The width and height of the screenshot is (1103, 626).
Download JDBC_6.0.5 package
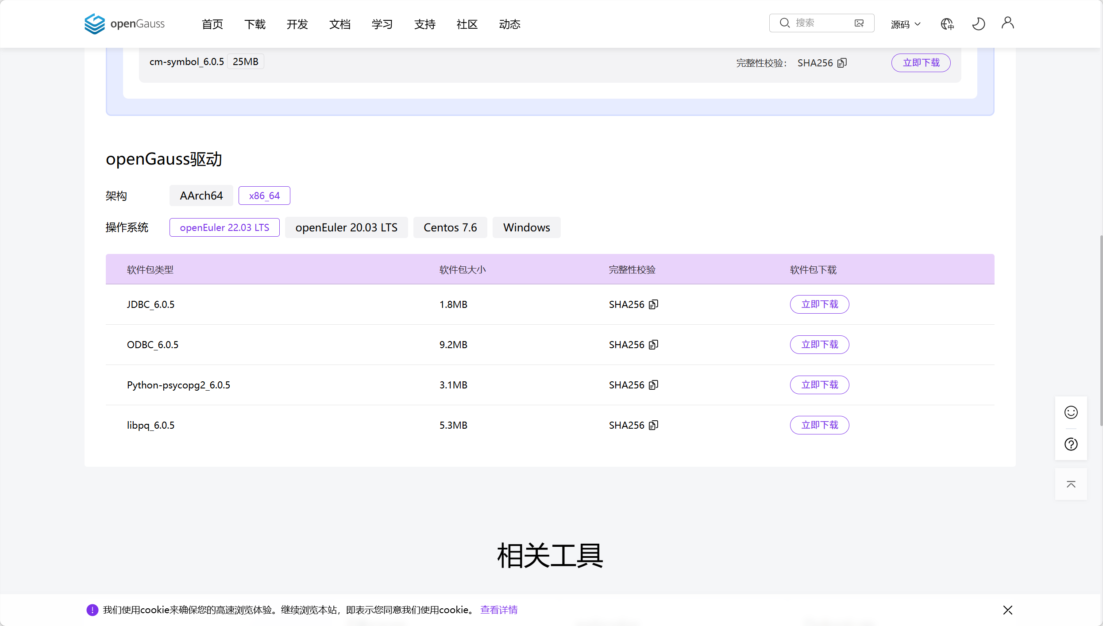[820, 304]
